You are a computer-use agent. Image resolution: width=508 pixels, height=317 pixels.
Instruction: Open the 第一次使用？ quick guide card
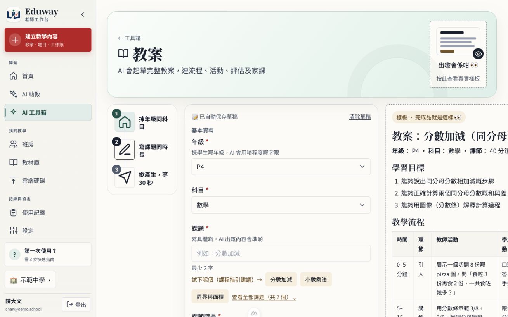point(48,254)
